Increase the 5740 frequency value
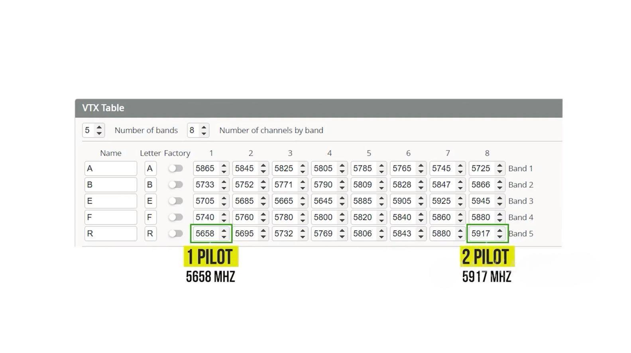 click(224, 215)
